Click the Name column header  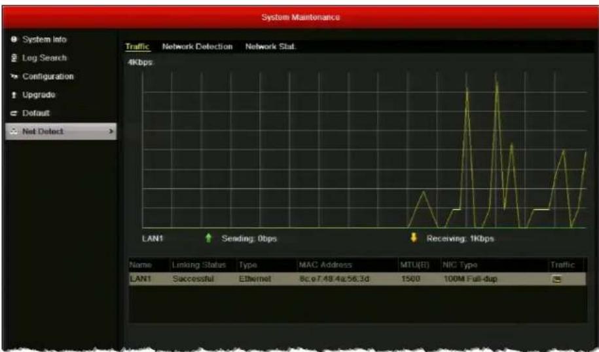pyautogui.click(x=140, y=265)
